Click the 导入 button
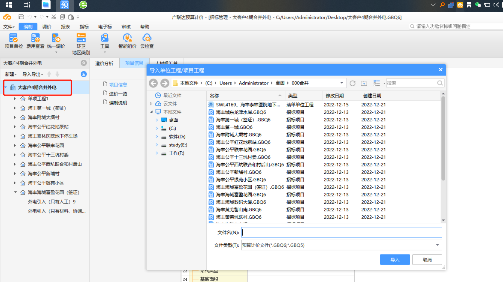Screen dimensions: 503x282 coord(395,260)
